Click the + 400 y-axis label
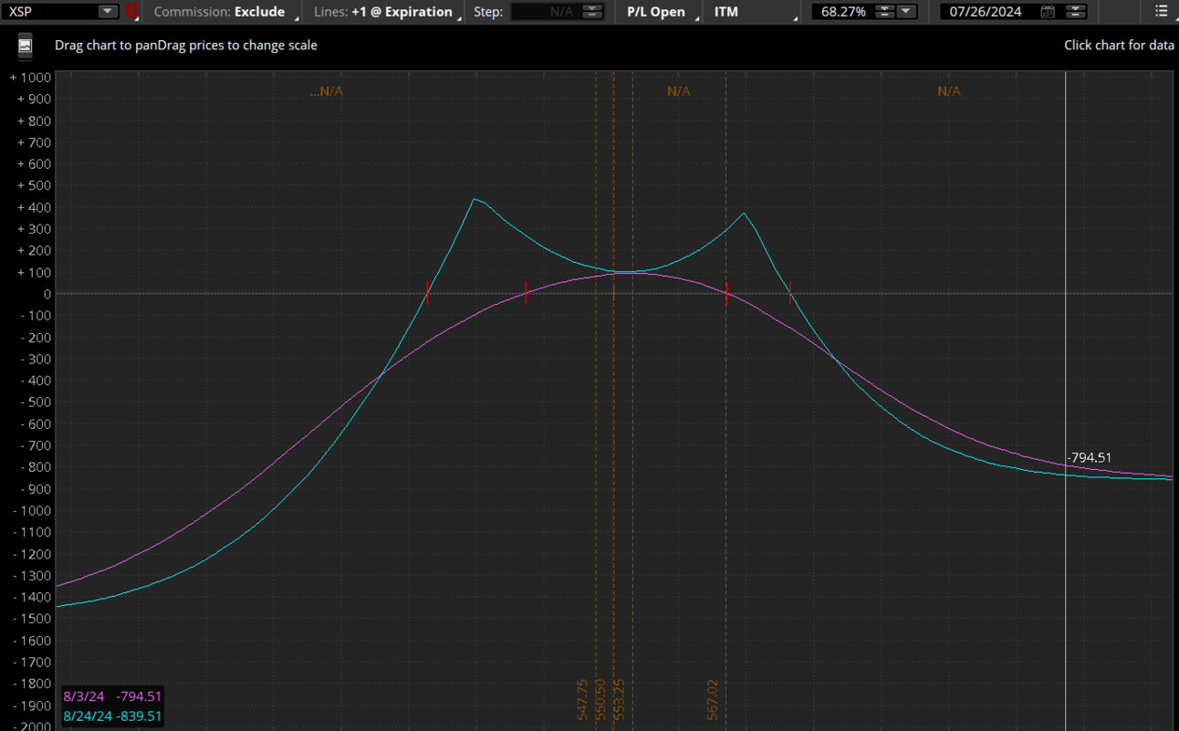Screen dimensions: 1179x731 coord(34,207)
